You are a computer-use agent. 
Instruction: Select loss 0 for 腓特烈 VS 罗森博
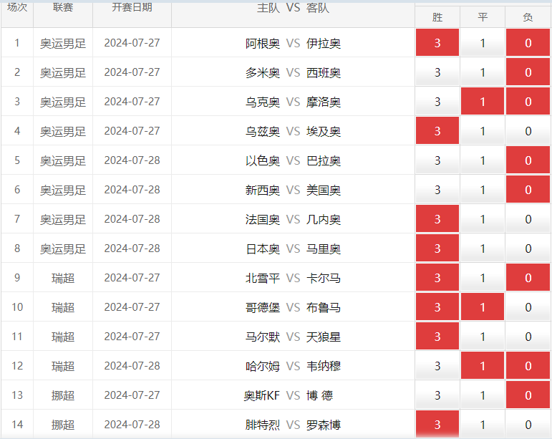pyautogui.click(x=528, y=425)
